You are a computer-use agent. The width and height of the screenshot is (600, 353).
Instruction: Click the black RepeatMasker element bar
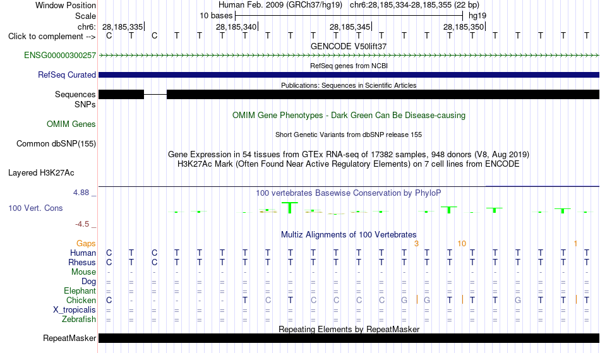[349, 338]
